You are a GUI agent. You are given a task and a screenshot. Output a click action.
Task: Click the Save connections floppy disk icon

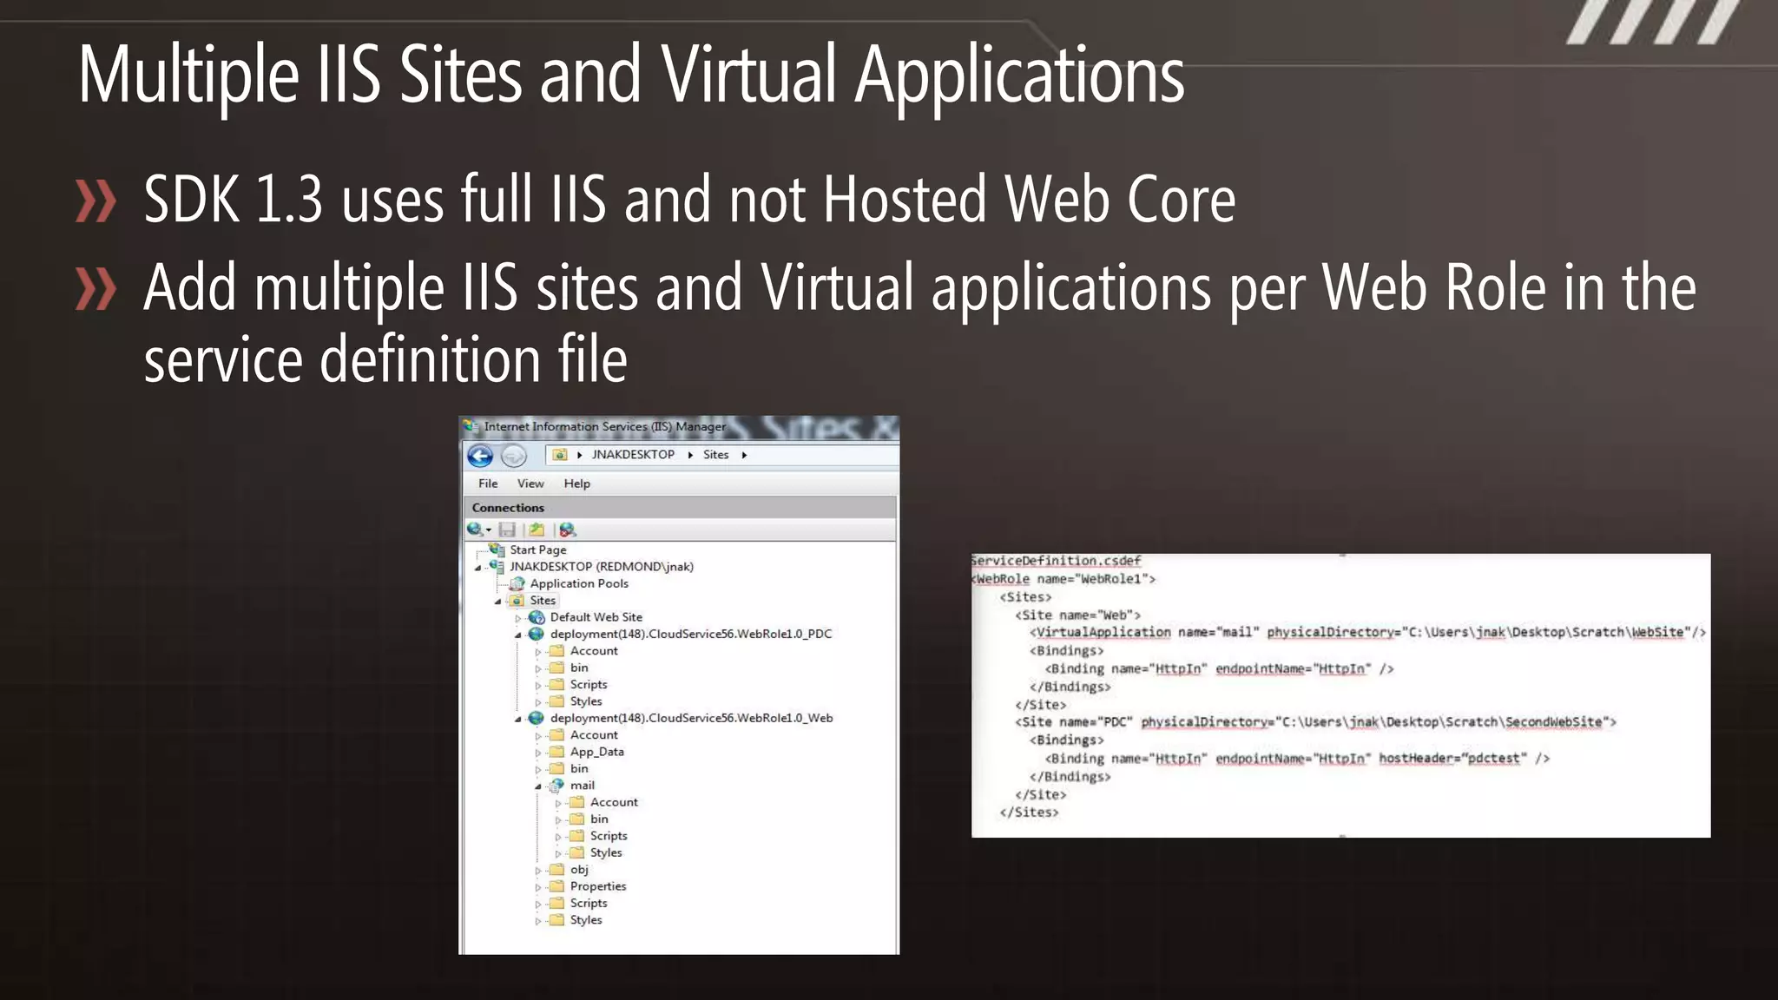[508, 530]
